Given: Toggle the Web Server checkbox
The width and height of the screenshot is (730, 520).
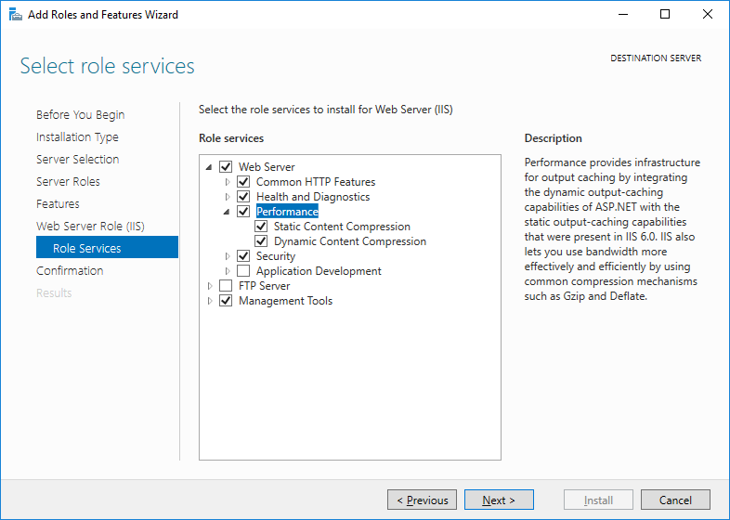Looking at the screenshot, I should point(226,166).
